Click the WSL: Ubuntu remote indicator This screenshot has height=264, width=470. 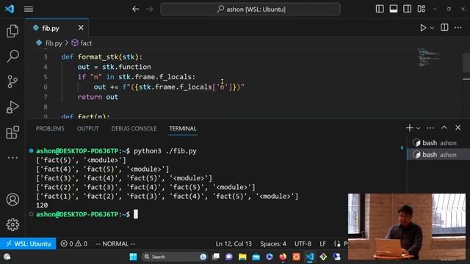[28, 243]
